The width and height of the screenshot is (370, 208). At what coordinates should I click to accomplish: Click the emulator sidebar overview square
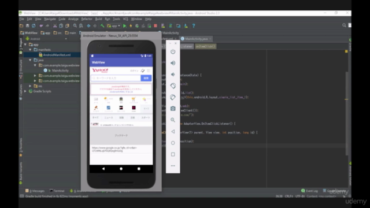tap(173, 154)
